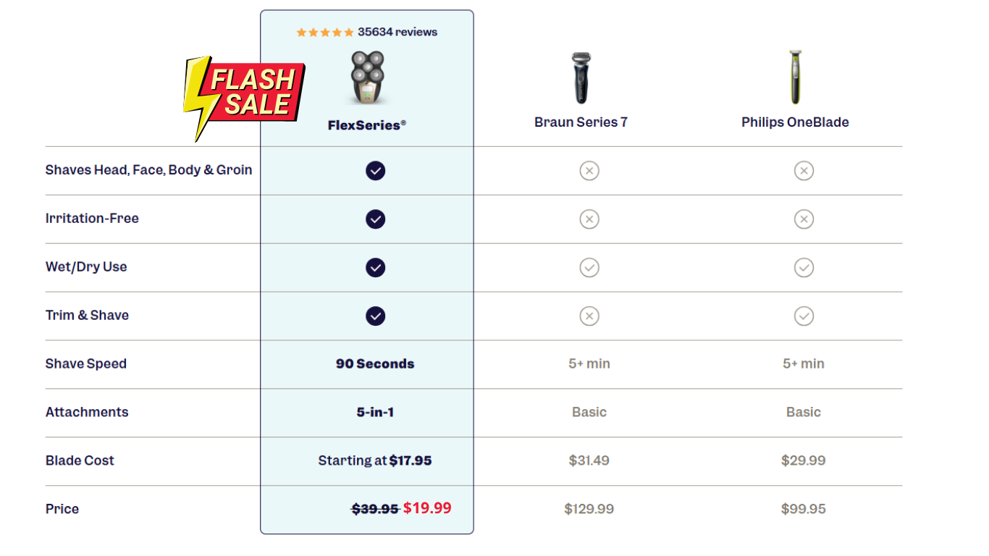Click Braun X icon in Trim & Shave row
The height and width of the screenshot is (556, 989).
589,316
